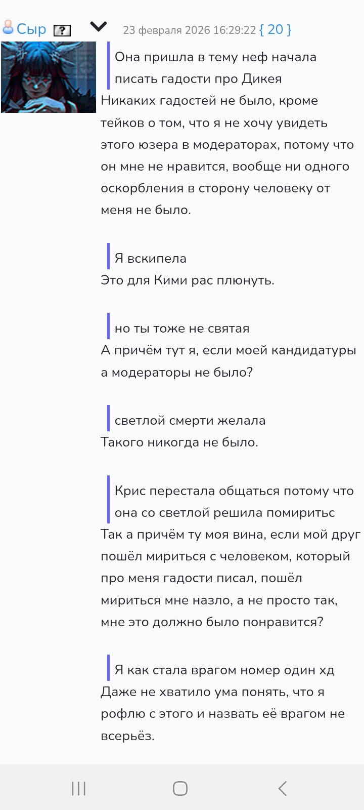
Task: Click the quote starting 'Она пришла в тему'
Action: (215, 68)
